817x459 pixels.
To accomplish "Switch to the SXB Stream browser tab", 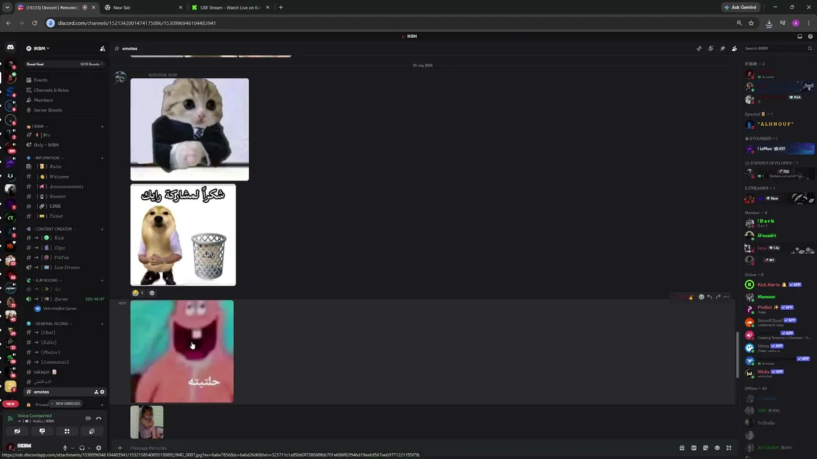I will pos(229,8).
